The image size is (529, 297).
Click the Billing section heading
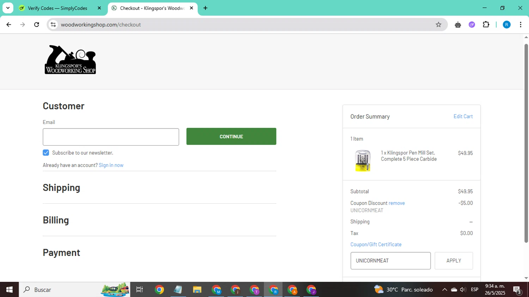point(56,220)
